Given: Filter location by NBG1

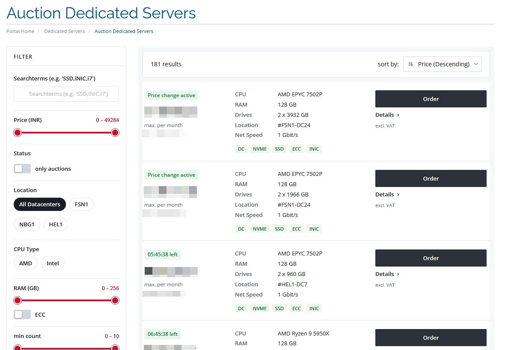Looking at the screenshot, I should click(27, 224).
